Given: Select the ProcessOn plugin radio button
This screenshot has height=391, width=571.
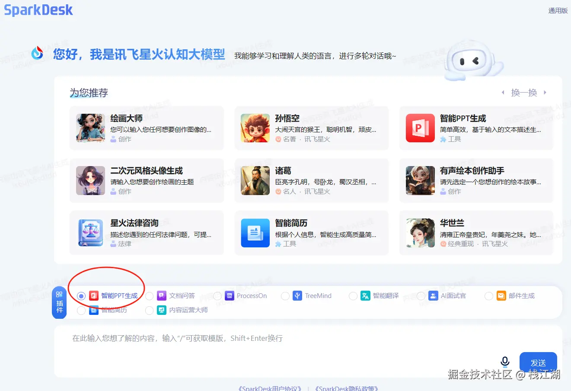Looking at the screenshot, I should (217, 296).
